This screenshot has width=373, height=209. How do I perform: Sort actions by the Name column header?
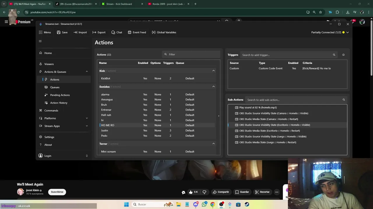(x=103, y=63)
